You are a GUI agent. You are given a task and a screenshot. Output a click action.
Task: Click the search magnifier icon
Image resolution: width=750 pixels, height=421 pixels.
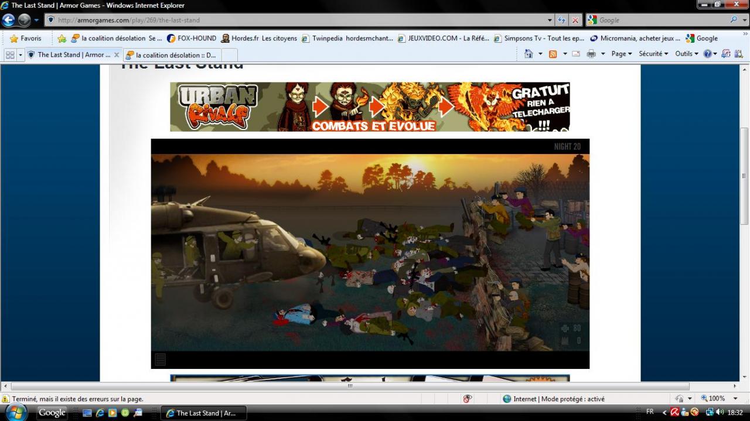[734, 20]
